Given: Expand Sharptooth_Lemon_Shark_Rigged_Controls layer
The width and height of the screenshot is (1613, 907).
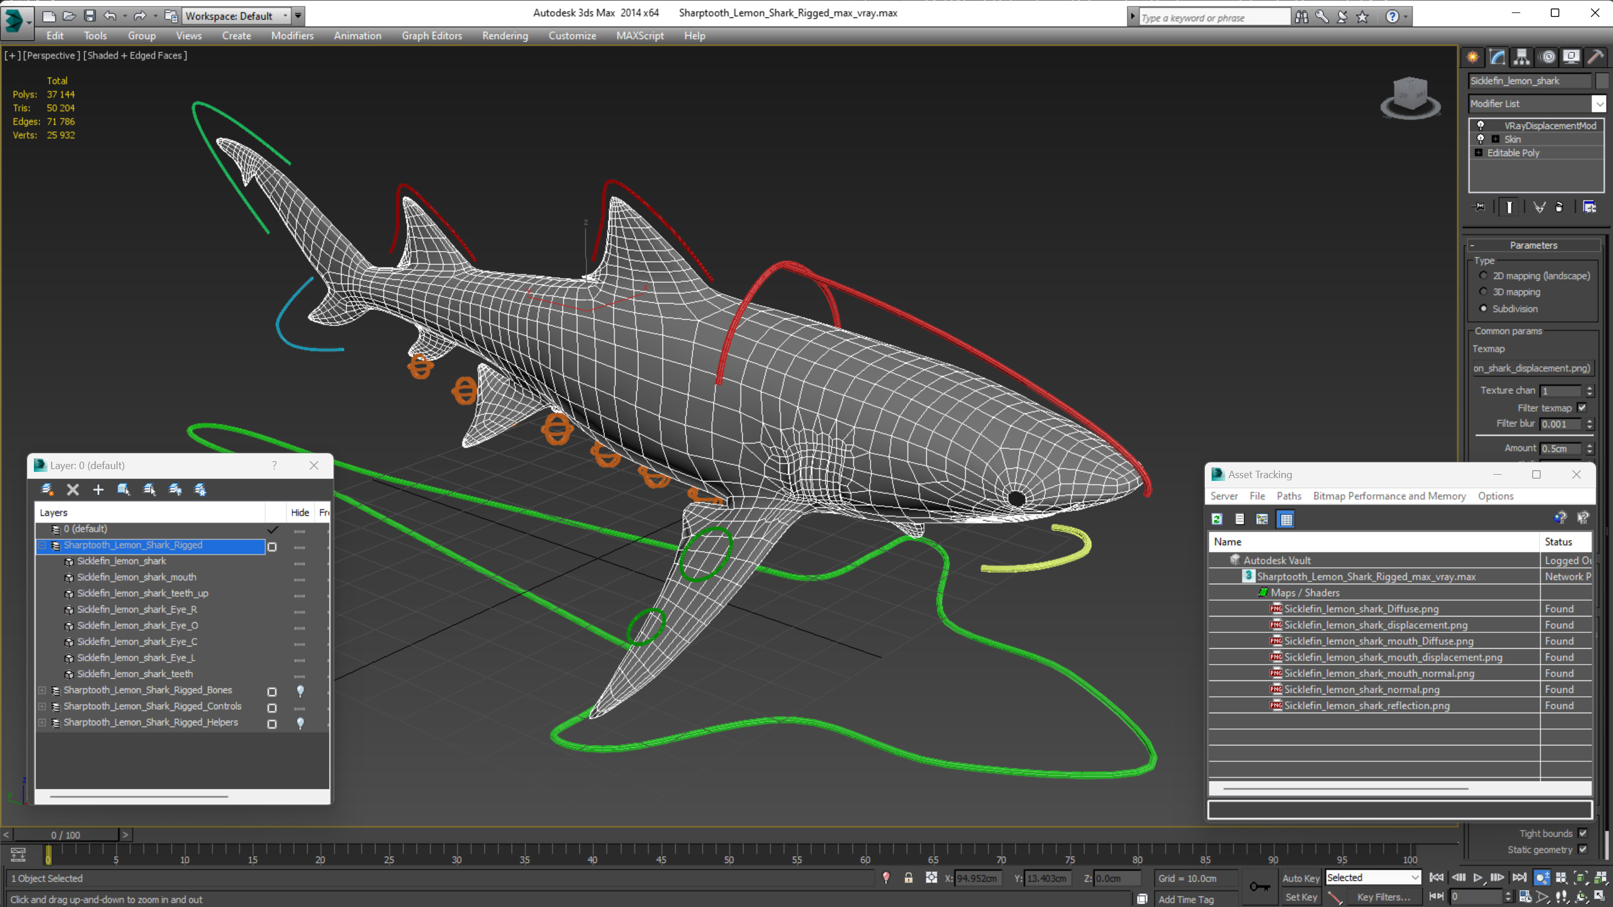Looking at the screenshot, I should (42, 706).
